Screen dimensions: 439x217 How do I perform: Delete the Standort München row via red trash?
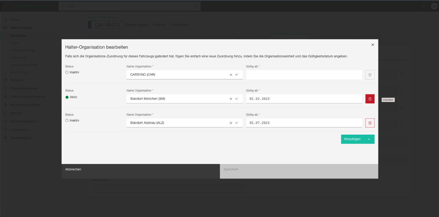point(370,99)
